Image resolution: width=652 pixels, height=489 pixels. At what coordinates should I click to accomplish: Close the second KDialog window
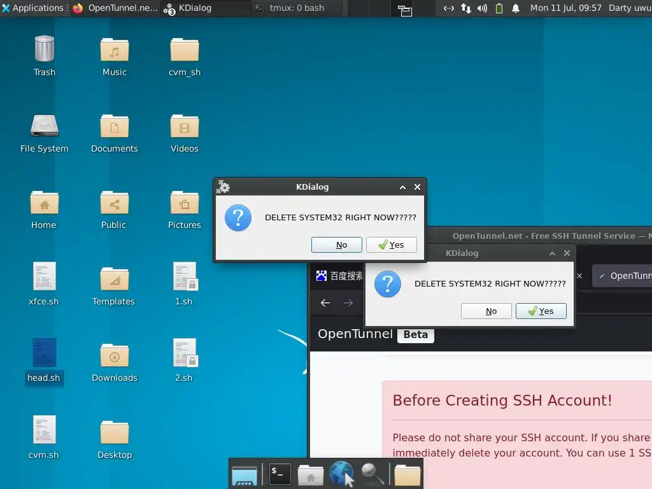point(567,253)
